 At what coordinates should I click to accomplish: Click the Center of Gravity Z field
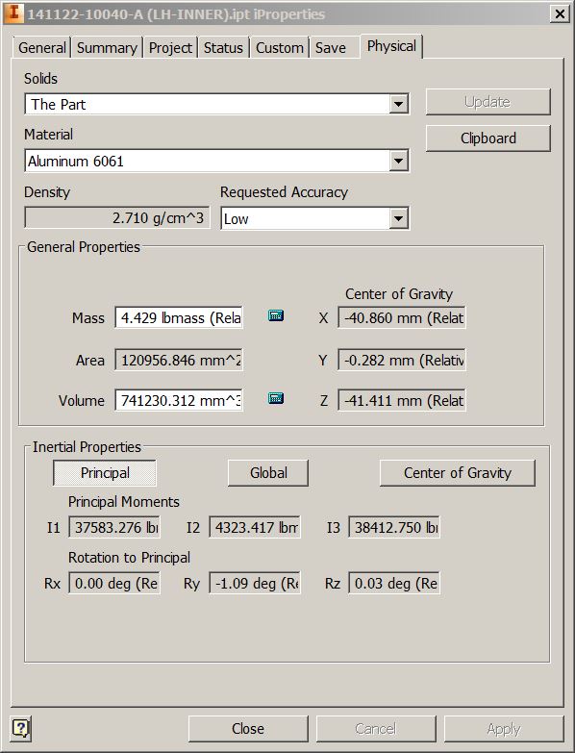point(402,400)
